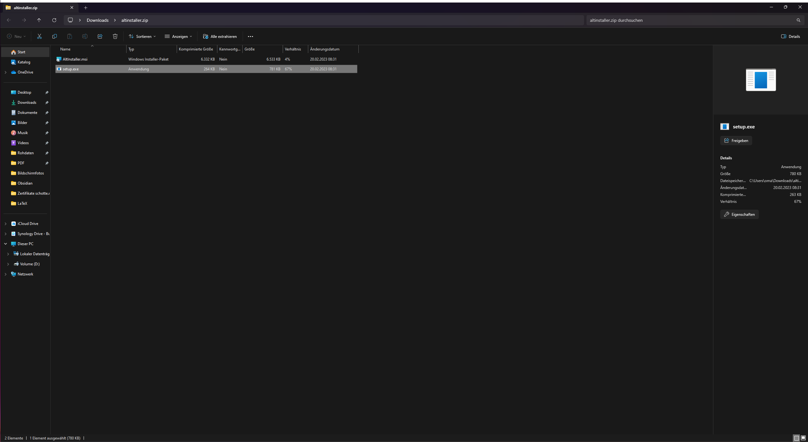Toggle the Details pane on the right
The height and width of the screenshot is (442, 808).
coord(791,36)
